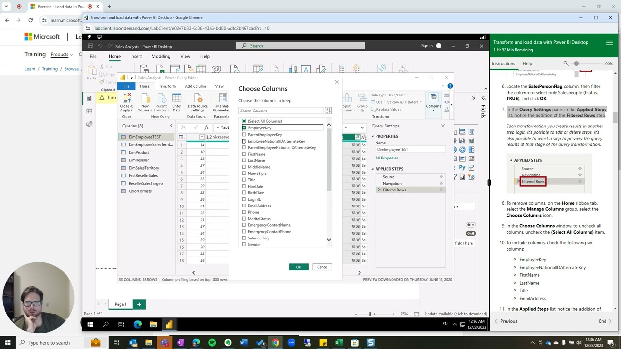Click End lab button

605,321
